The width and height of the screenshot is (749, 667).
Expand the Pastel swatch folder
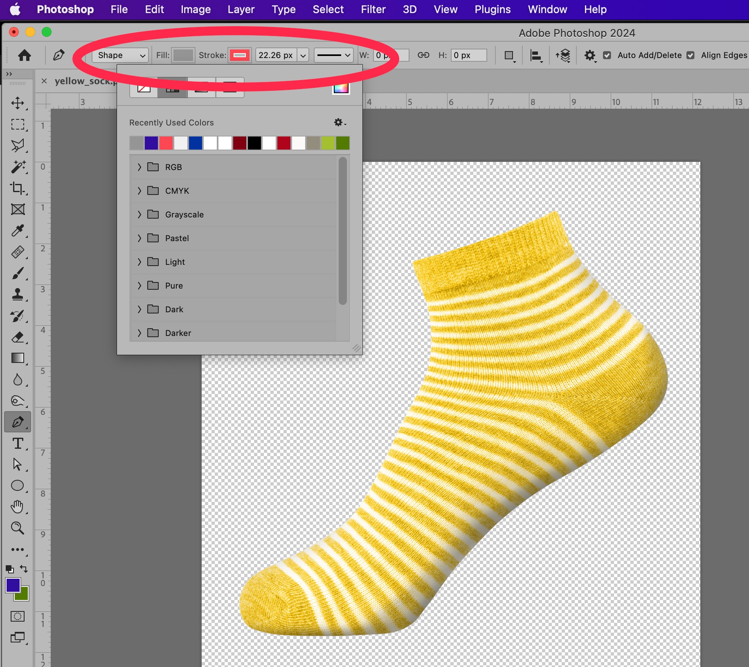coord(139,238)
